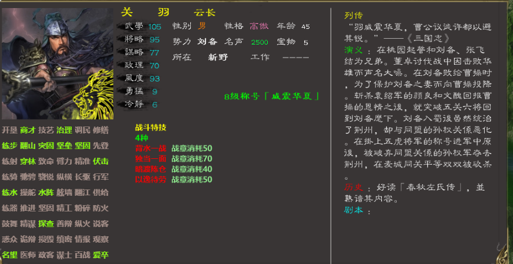Select the character name 关羽
513x264 pixels.
[x=146, y=12]
